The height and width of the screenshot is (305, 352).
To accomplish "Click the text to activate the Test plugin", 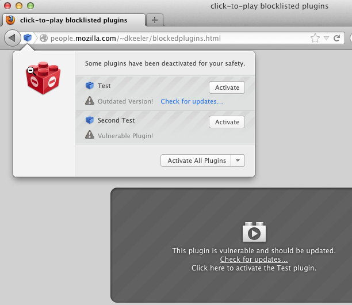I will coord(254,268).
